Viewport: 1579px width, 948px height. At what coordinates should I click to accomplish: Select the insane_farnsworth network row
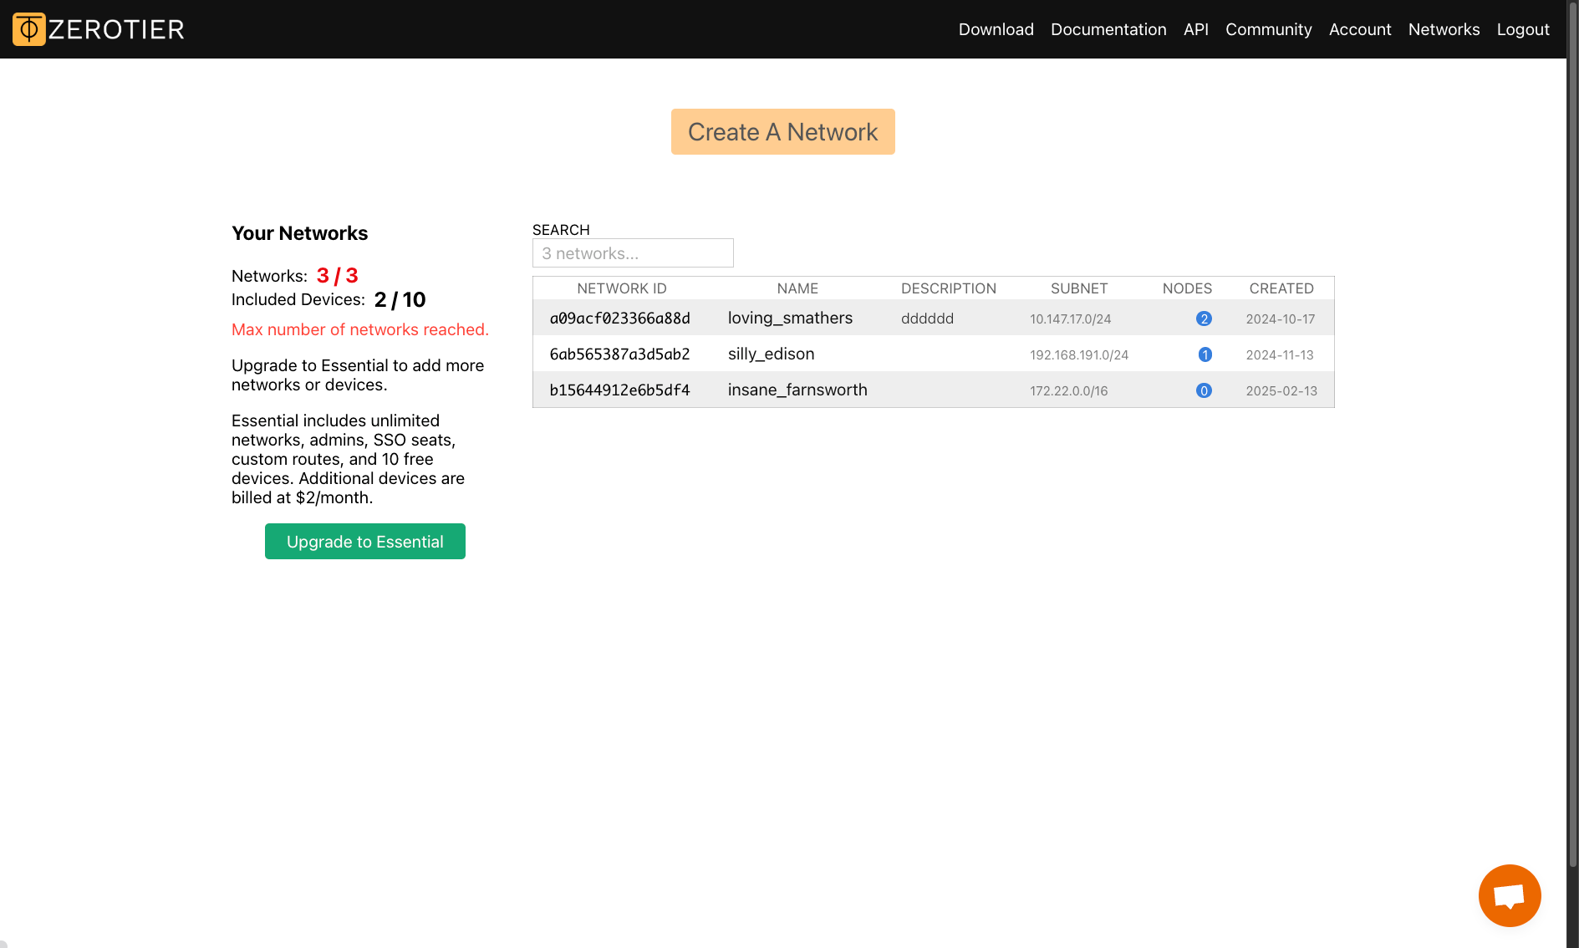click(x=797, y=390)
